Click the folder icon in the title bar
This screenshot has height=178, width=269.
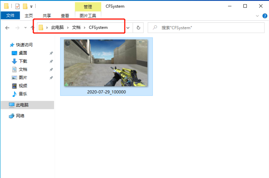click(x=6, y=6)
